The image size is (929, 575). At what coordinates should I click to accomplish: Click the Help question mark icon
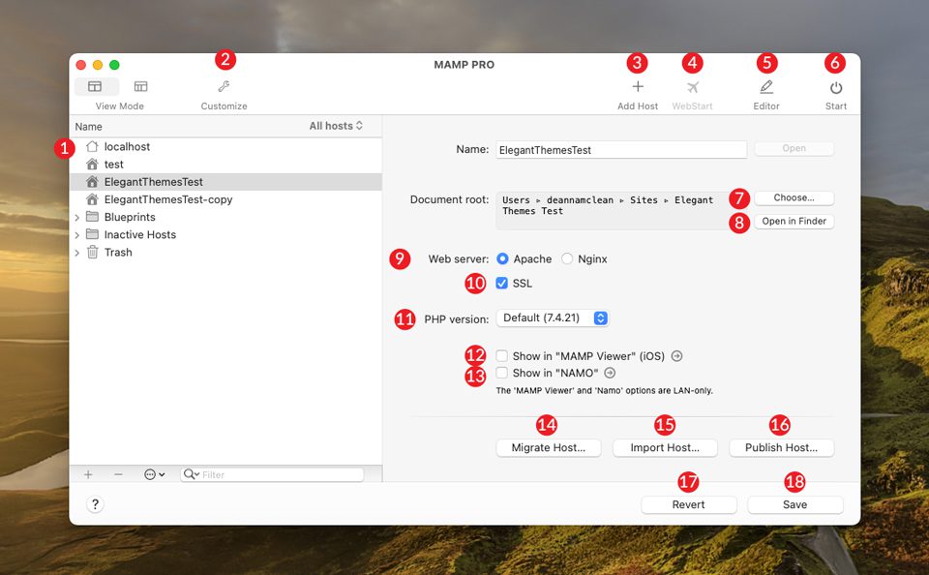pyautogui.click(x=94, y=503)
